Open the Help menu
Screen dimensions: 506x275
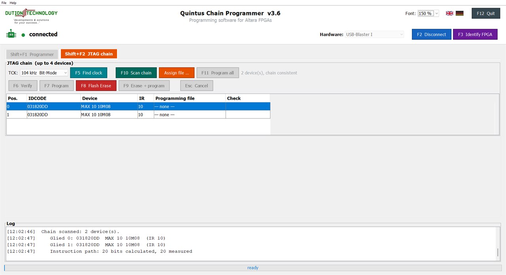[x=13, y=3]
